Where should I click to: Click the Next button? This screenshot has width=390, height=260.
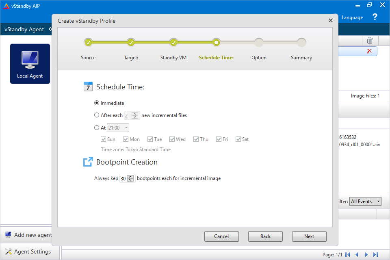click(x=309, y=236)
